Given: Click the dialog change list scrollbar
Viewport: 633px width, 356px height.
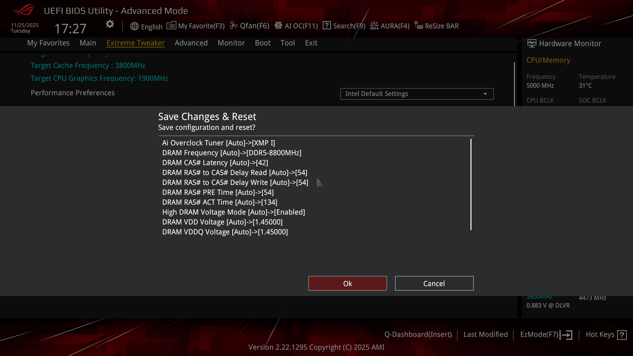Looking at the screenshot, I should [x=471, y=184].
